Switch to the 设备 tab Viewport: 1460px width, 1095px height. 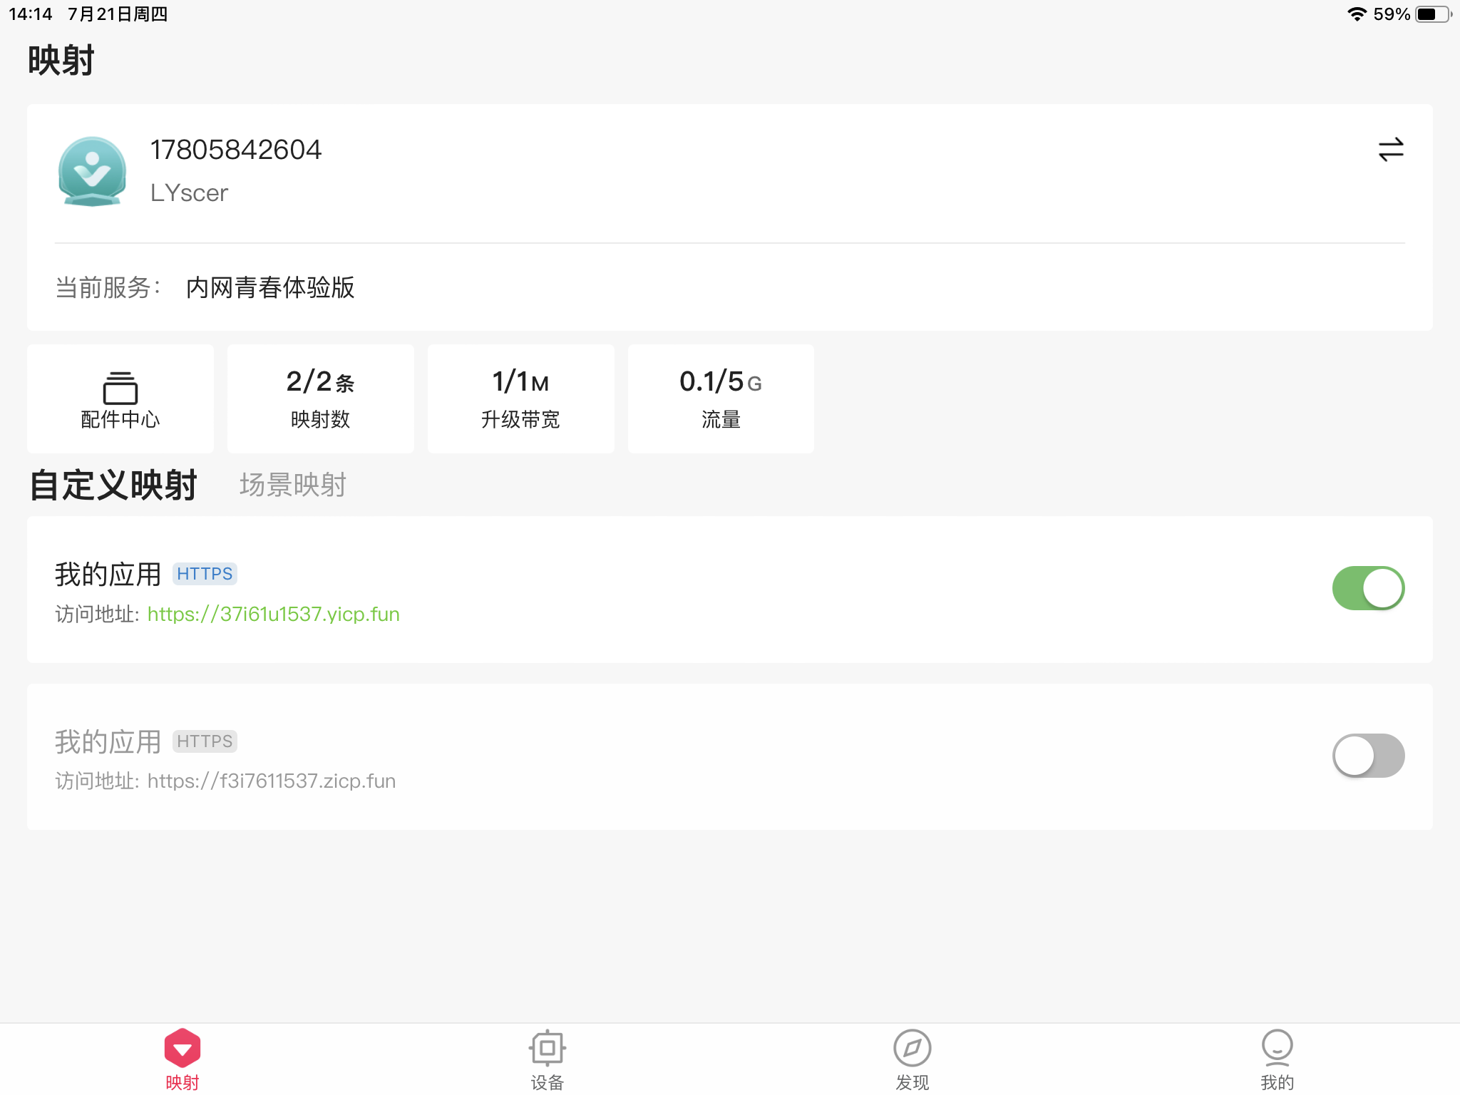547,1059
